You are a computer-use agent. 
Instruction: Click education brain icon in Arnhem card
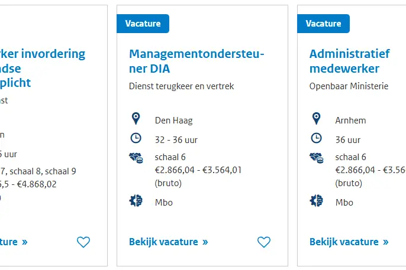click(x=317, y=201)
